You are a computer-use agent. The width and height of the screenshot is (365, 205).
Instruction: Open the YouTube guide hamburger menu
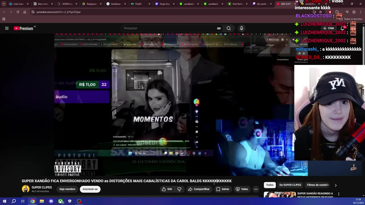7,28
